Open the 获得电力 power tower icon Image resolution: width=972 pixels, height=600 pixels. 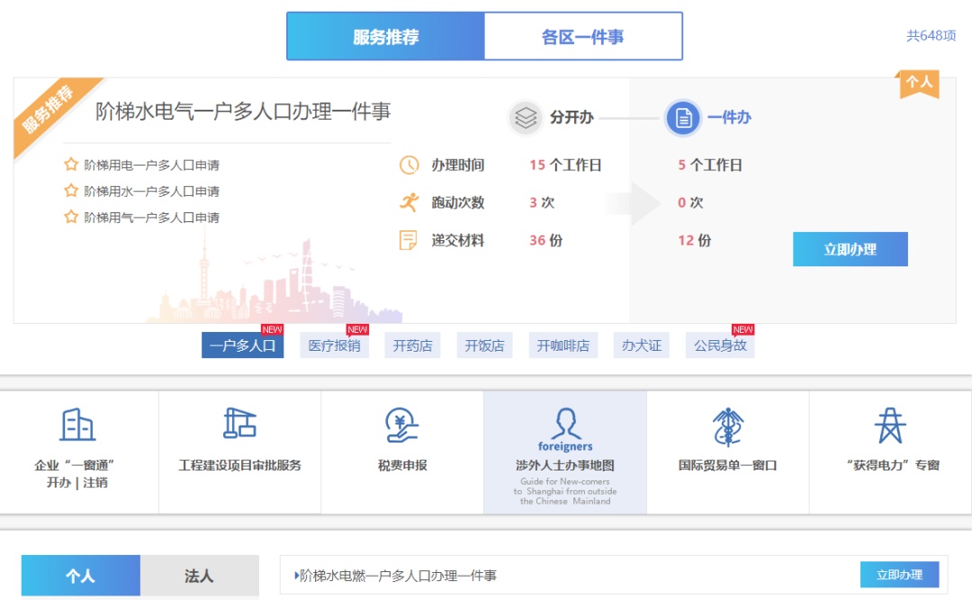coord(890,425)
